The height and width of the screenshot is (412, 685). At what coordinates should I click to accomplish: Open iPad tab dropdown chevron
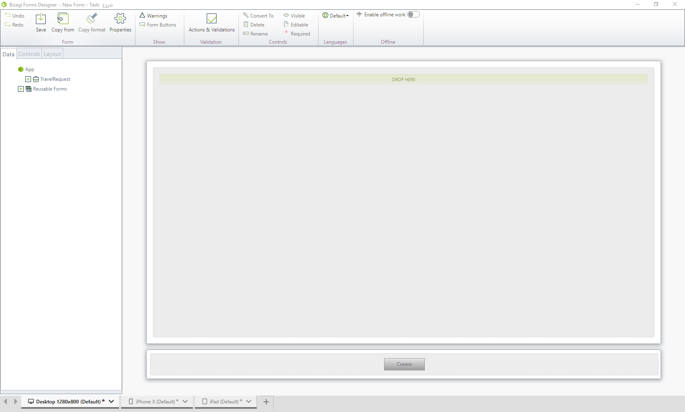click(x=249, y=401)
